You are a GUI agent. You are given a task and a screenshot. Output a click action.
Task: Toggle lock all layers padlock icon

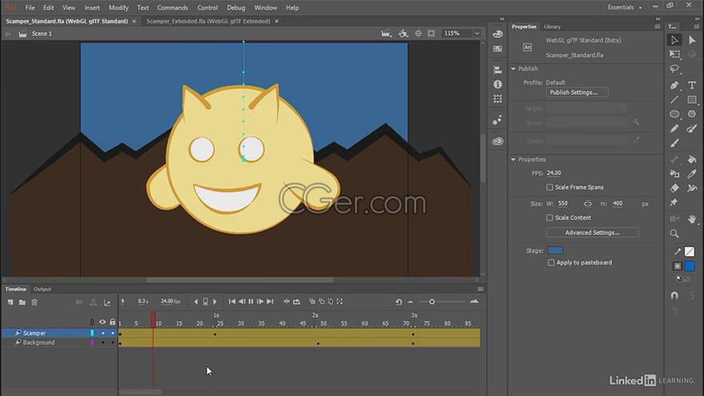click(113, 322)
